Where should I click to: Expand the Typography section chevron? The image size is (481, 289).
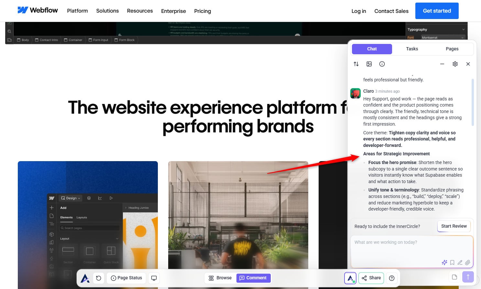(x=463, y=29)
